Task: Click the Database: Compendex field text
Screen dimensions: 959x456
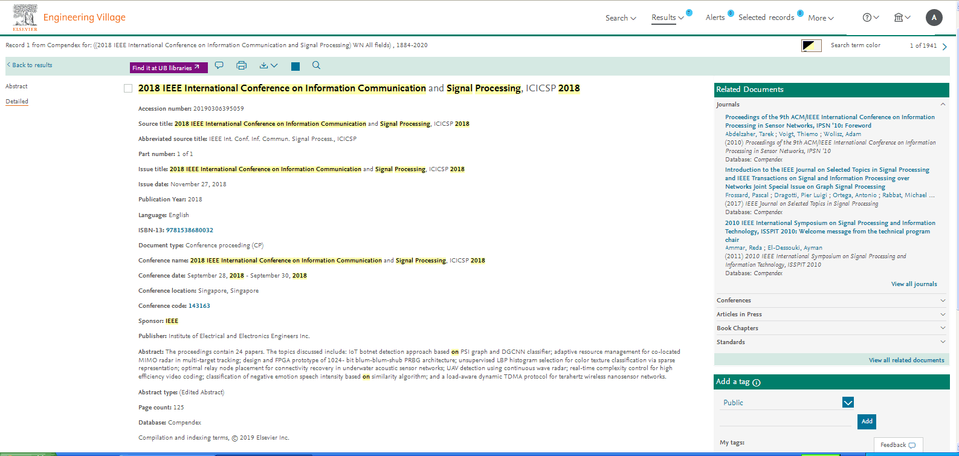Action: 170,423
